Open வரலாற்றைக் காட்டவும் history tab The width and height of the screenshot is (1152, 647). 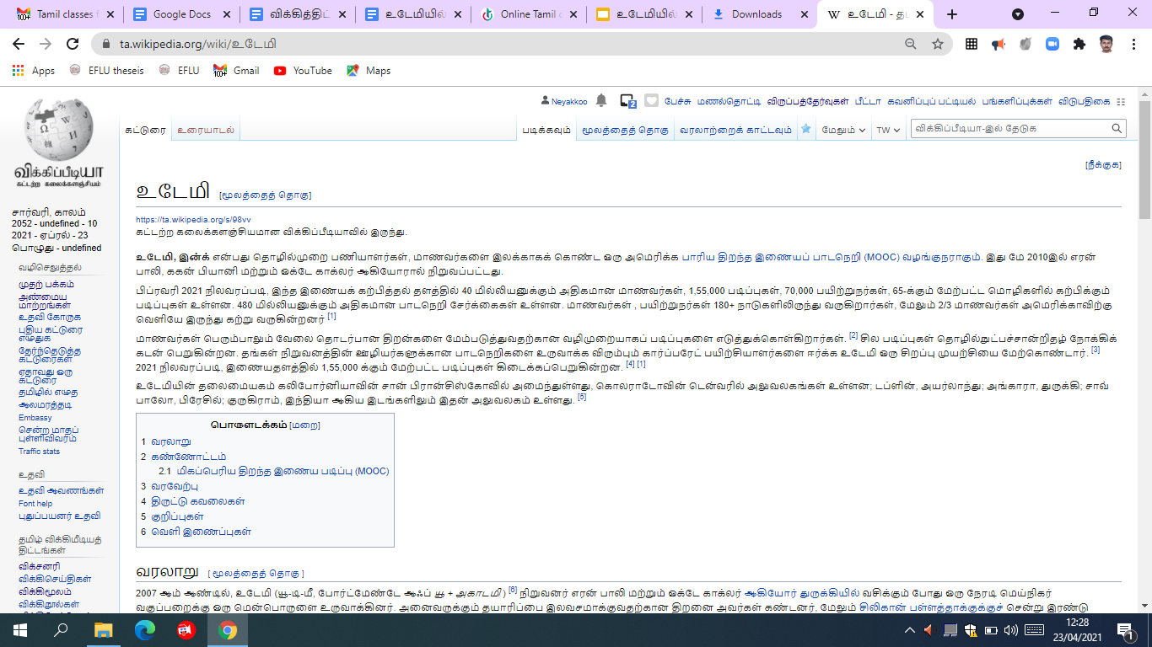pos(735,130)
